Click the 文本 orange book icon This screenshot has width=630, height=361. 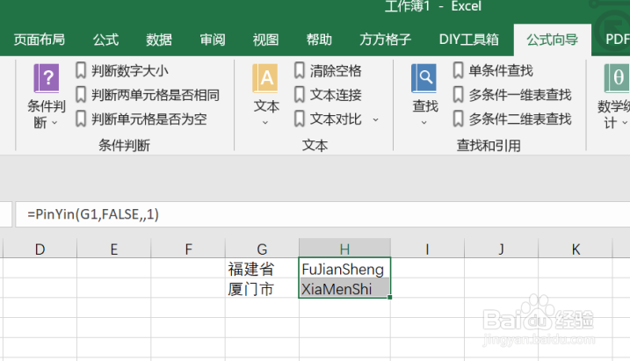point(265,78)
